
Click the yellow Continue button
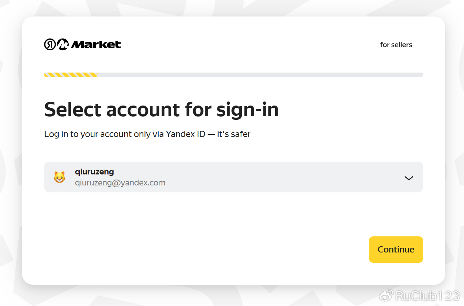pos(396,250)
